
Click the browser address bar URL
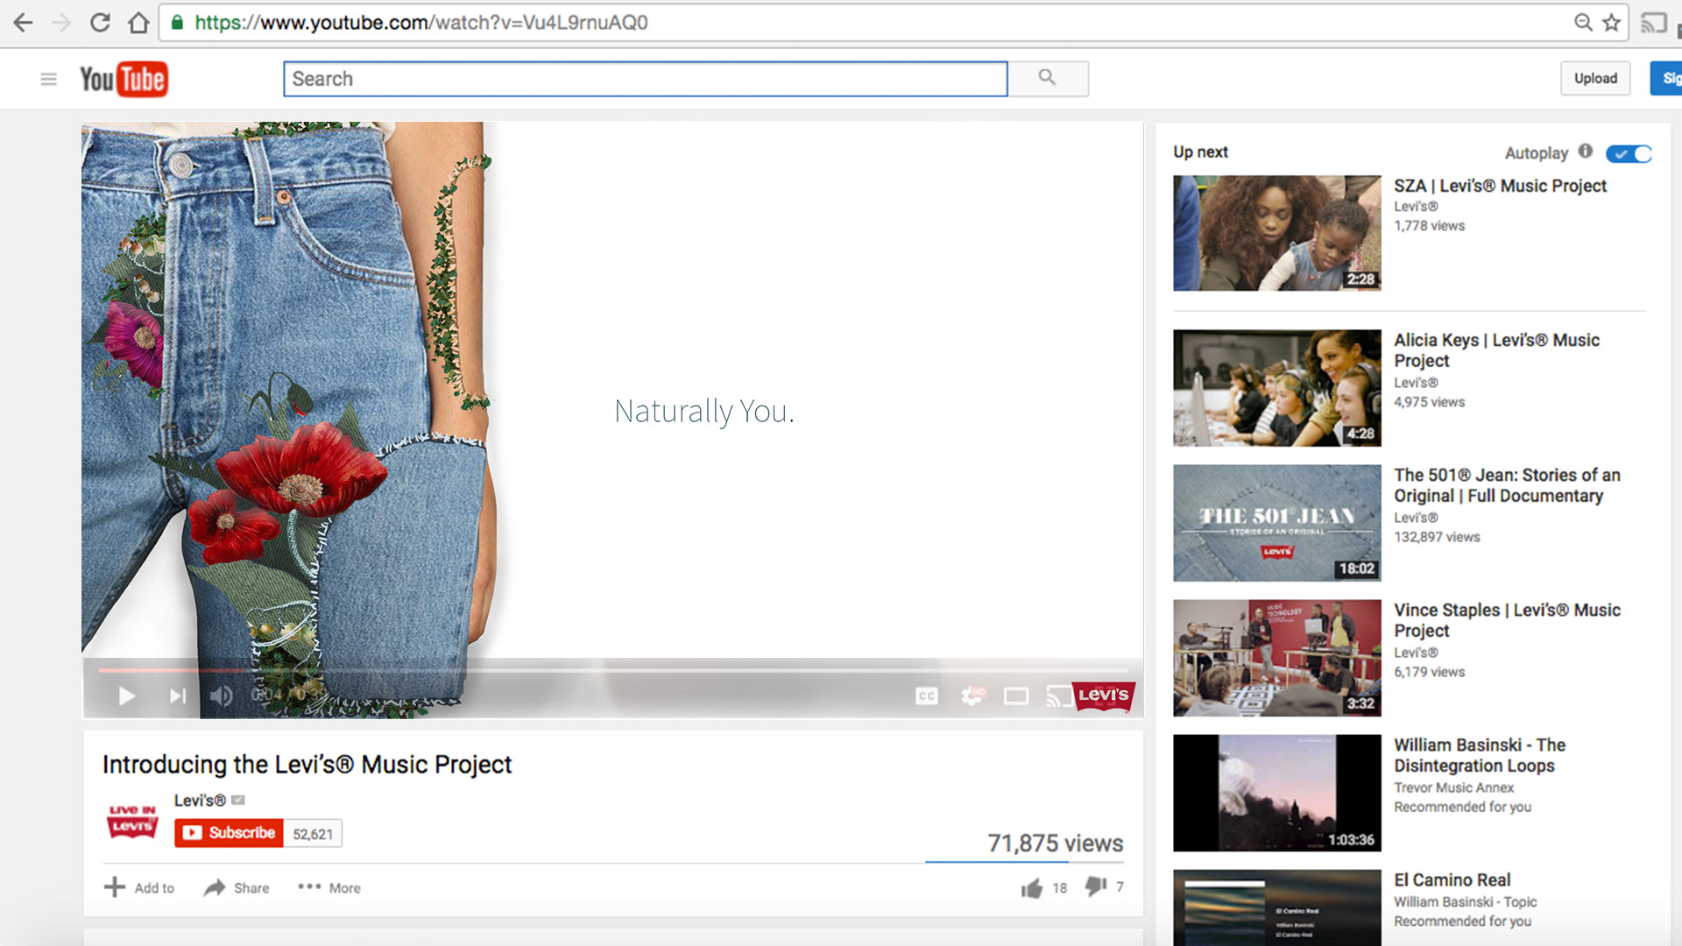click(421, 23)
